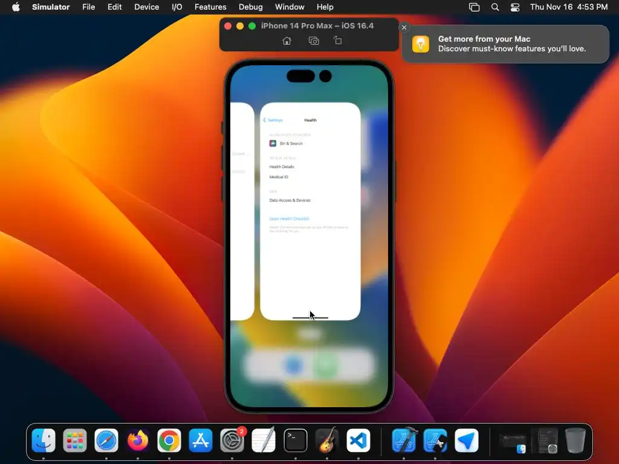Click the Home button in Simulator toolbar
619x464 pixels.
287,40
